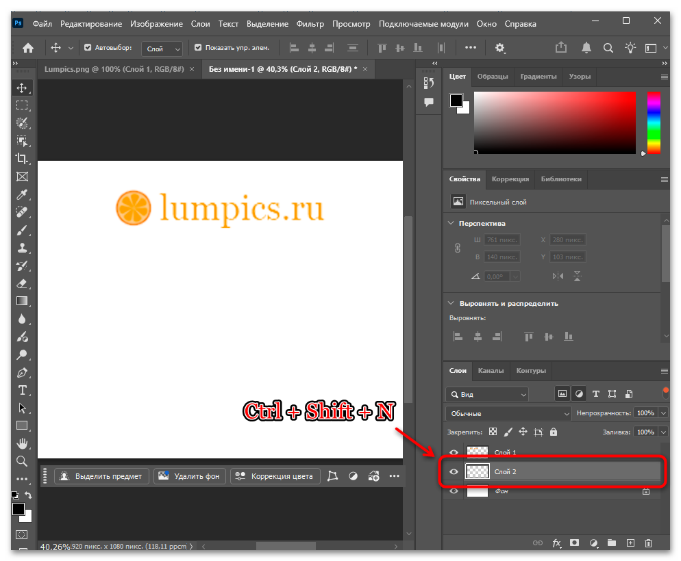Image resolution: width=681 pixels, height=561 pixels.
Task: Click the Выделить предмет button
Action: pyautogui.click(x=101, y=476)
